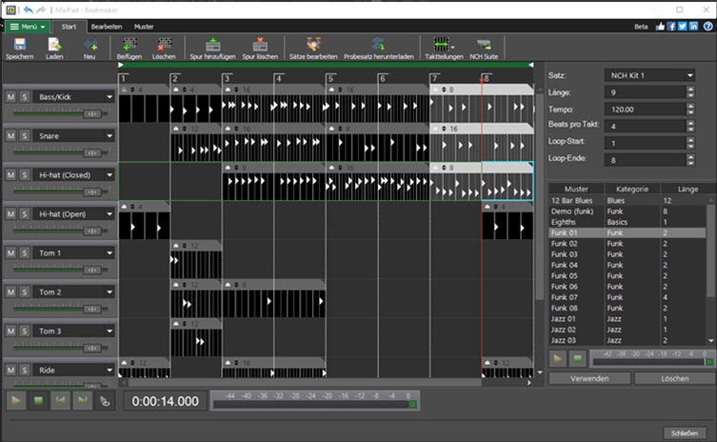The image size is (717, 442).
Task: Solo the Tom 2 track
Action: pyautogui.click(x=25, y=291)
